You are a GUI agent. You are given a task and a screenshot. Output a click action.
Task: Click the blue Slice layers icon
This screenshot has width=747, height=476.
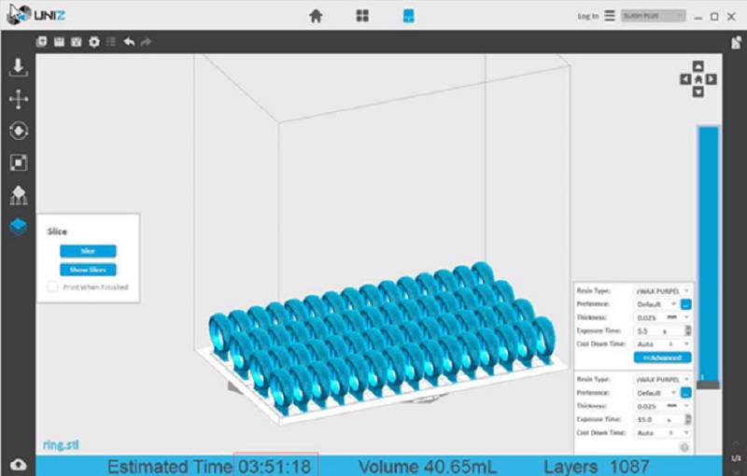click(18, 227)
